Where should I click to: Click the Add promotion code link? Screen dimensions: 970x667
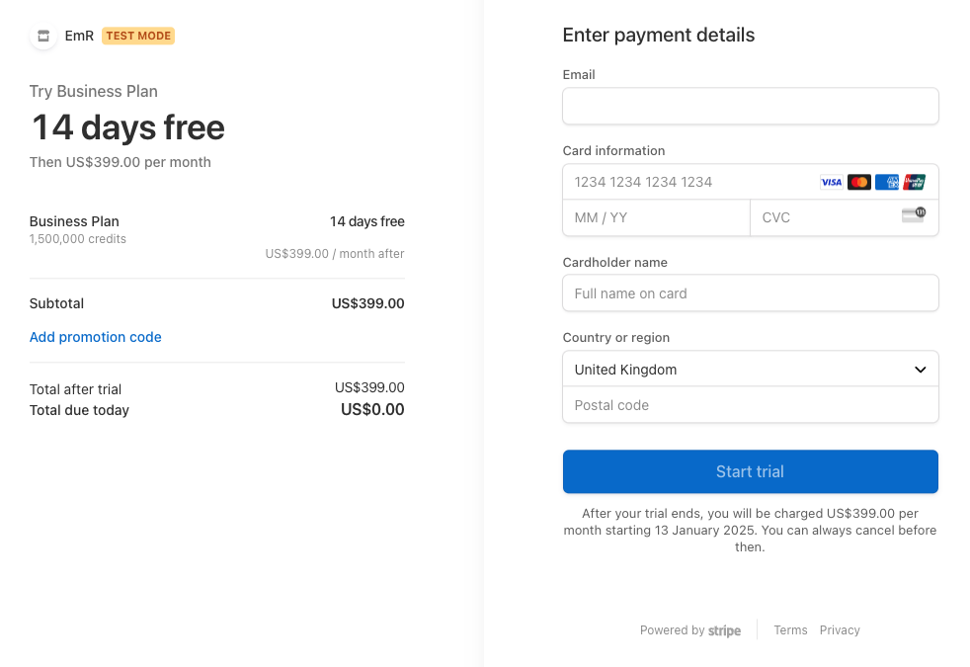(x=96, y=337)
